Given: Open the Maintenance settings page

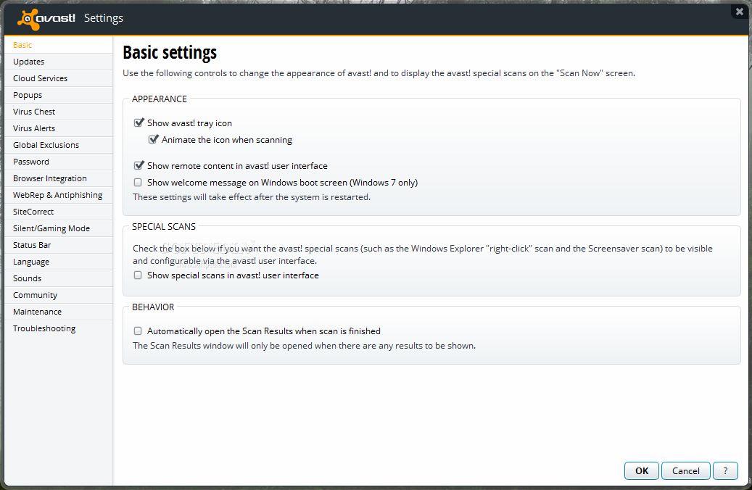Looking at the screenshot, I should click(x=59, y=312).
